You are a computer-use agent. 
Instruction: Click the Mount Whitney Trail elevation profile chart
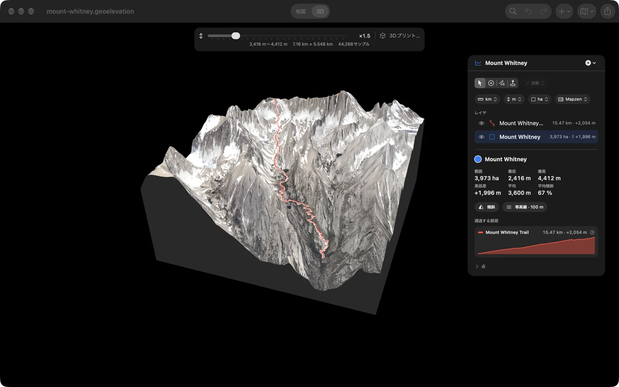536,246
